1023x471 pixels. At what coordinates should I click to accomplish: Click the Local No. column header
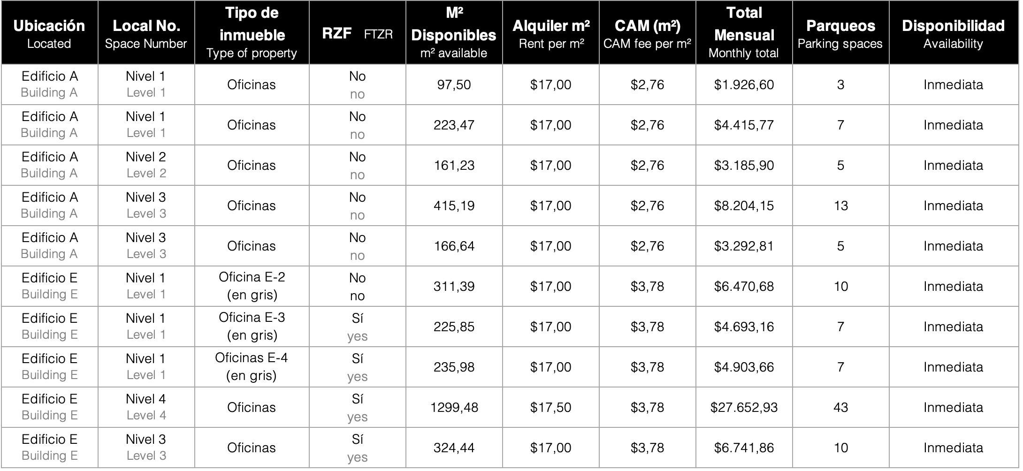[146, 33]
